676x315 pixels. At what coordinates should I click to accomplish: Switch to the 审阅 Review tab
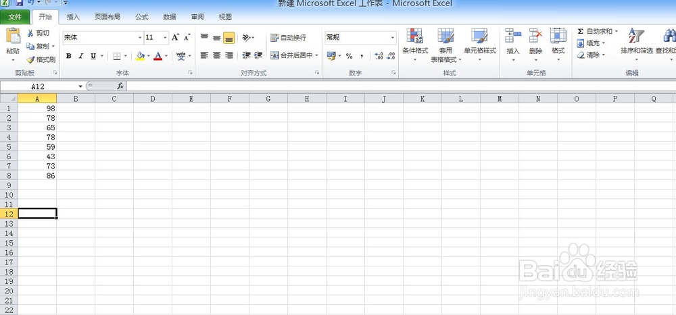197,18
